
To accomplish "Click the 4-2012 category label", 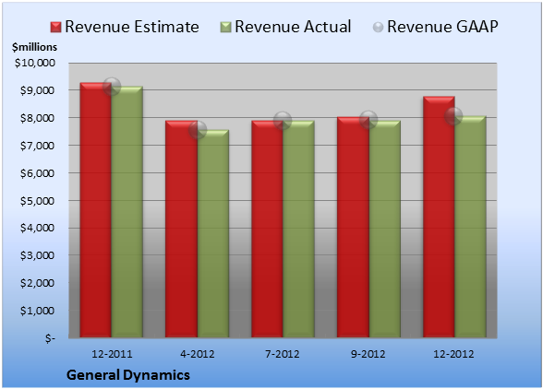I will coord(198,354).
